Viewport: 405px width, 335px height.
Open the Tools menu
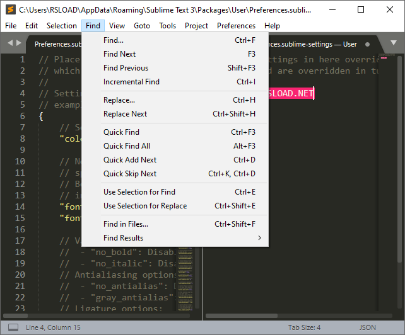pyautogui.click(x=167, y=26)
